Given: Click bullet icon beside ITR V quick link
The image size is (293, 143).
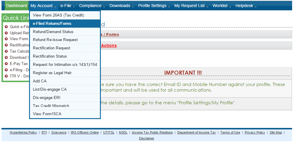Looking at the screenshot, I should tap(6, 76).
